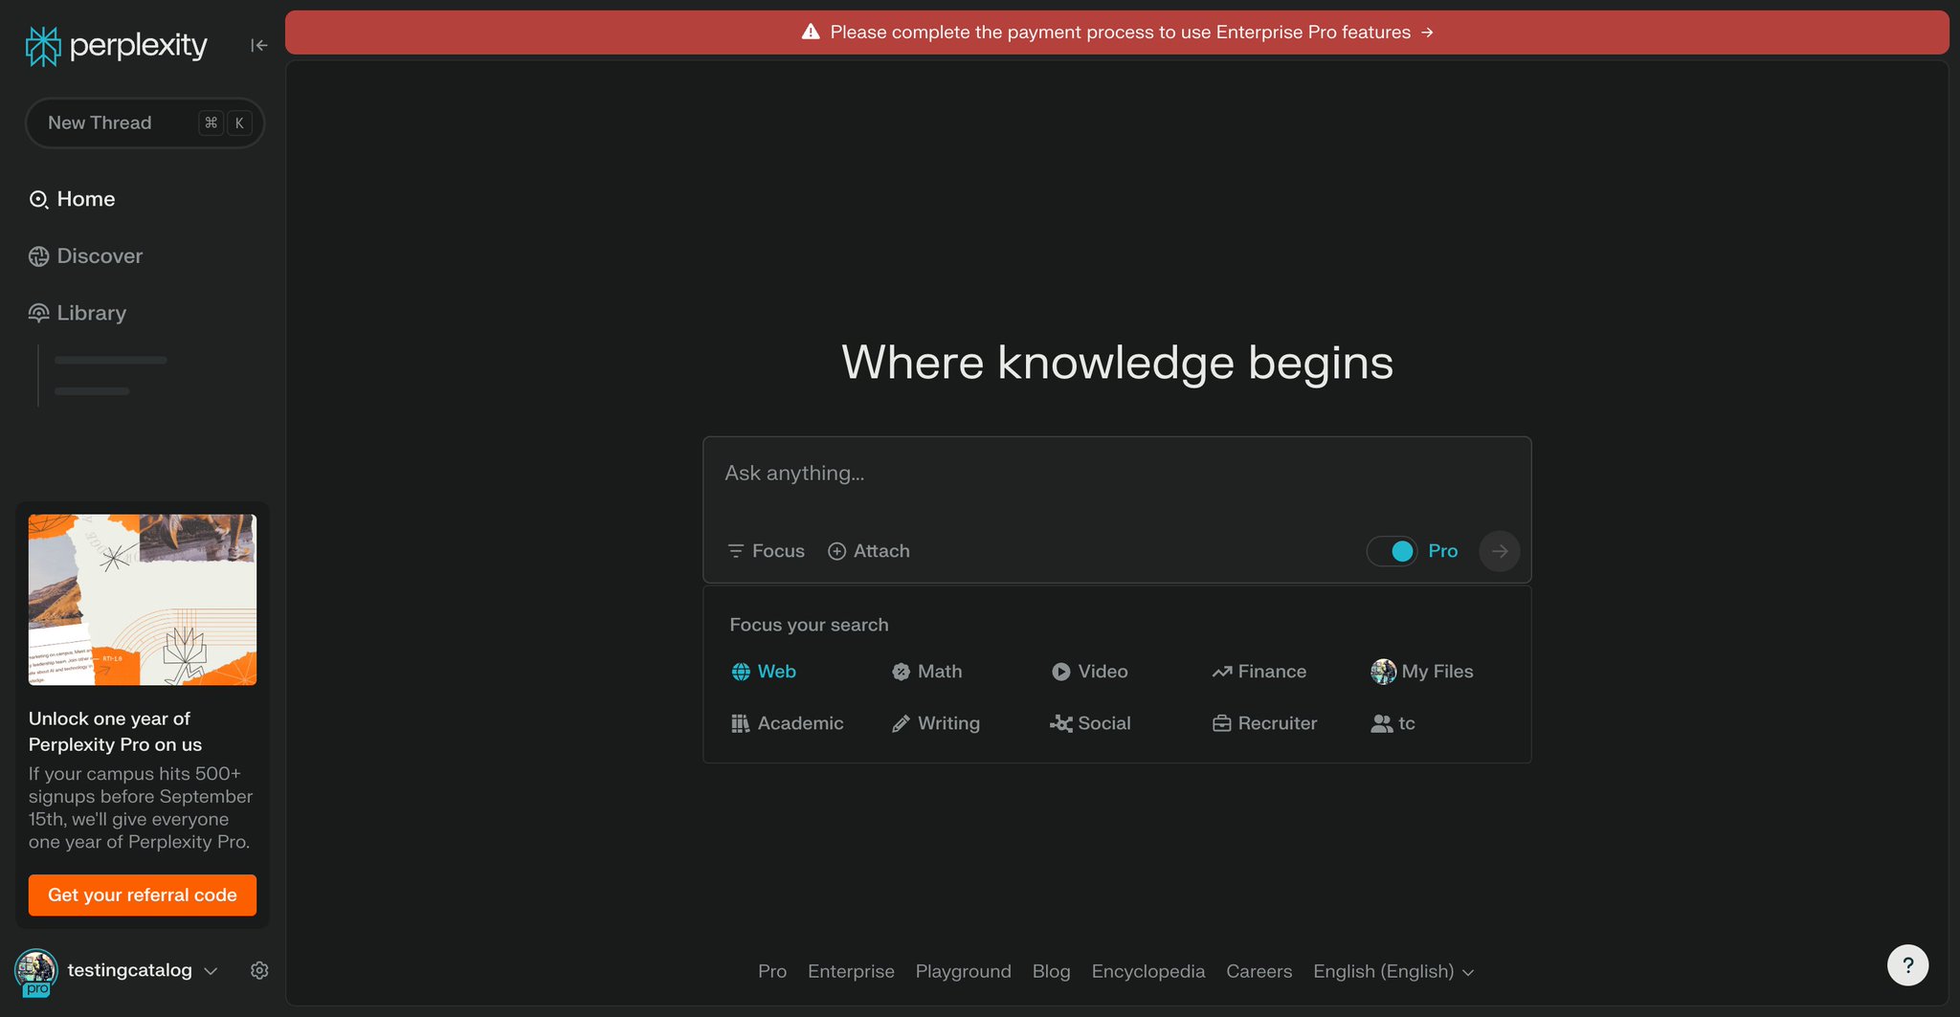Click the Library icon in sidebar
Screen dimensions: 1960x1017
[38, 313]
